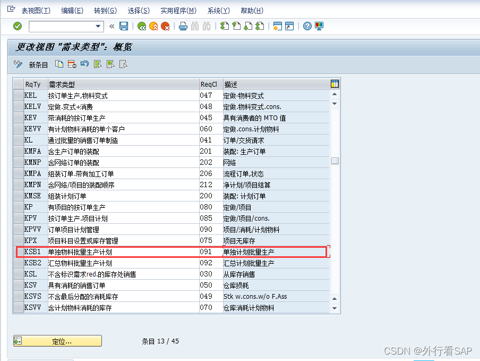The width and height of the screenshot is (480, 361).
Task: Click the 描述 column header
Action: tap(276, 84)
